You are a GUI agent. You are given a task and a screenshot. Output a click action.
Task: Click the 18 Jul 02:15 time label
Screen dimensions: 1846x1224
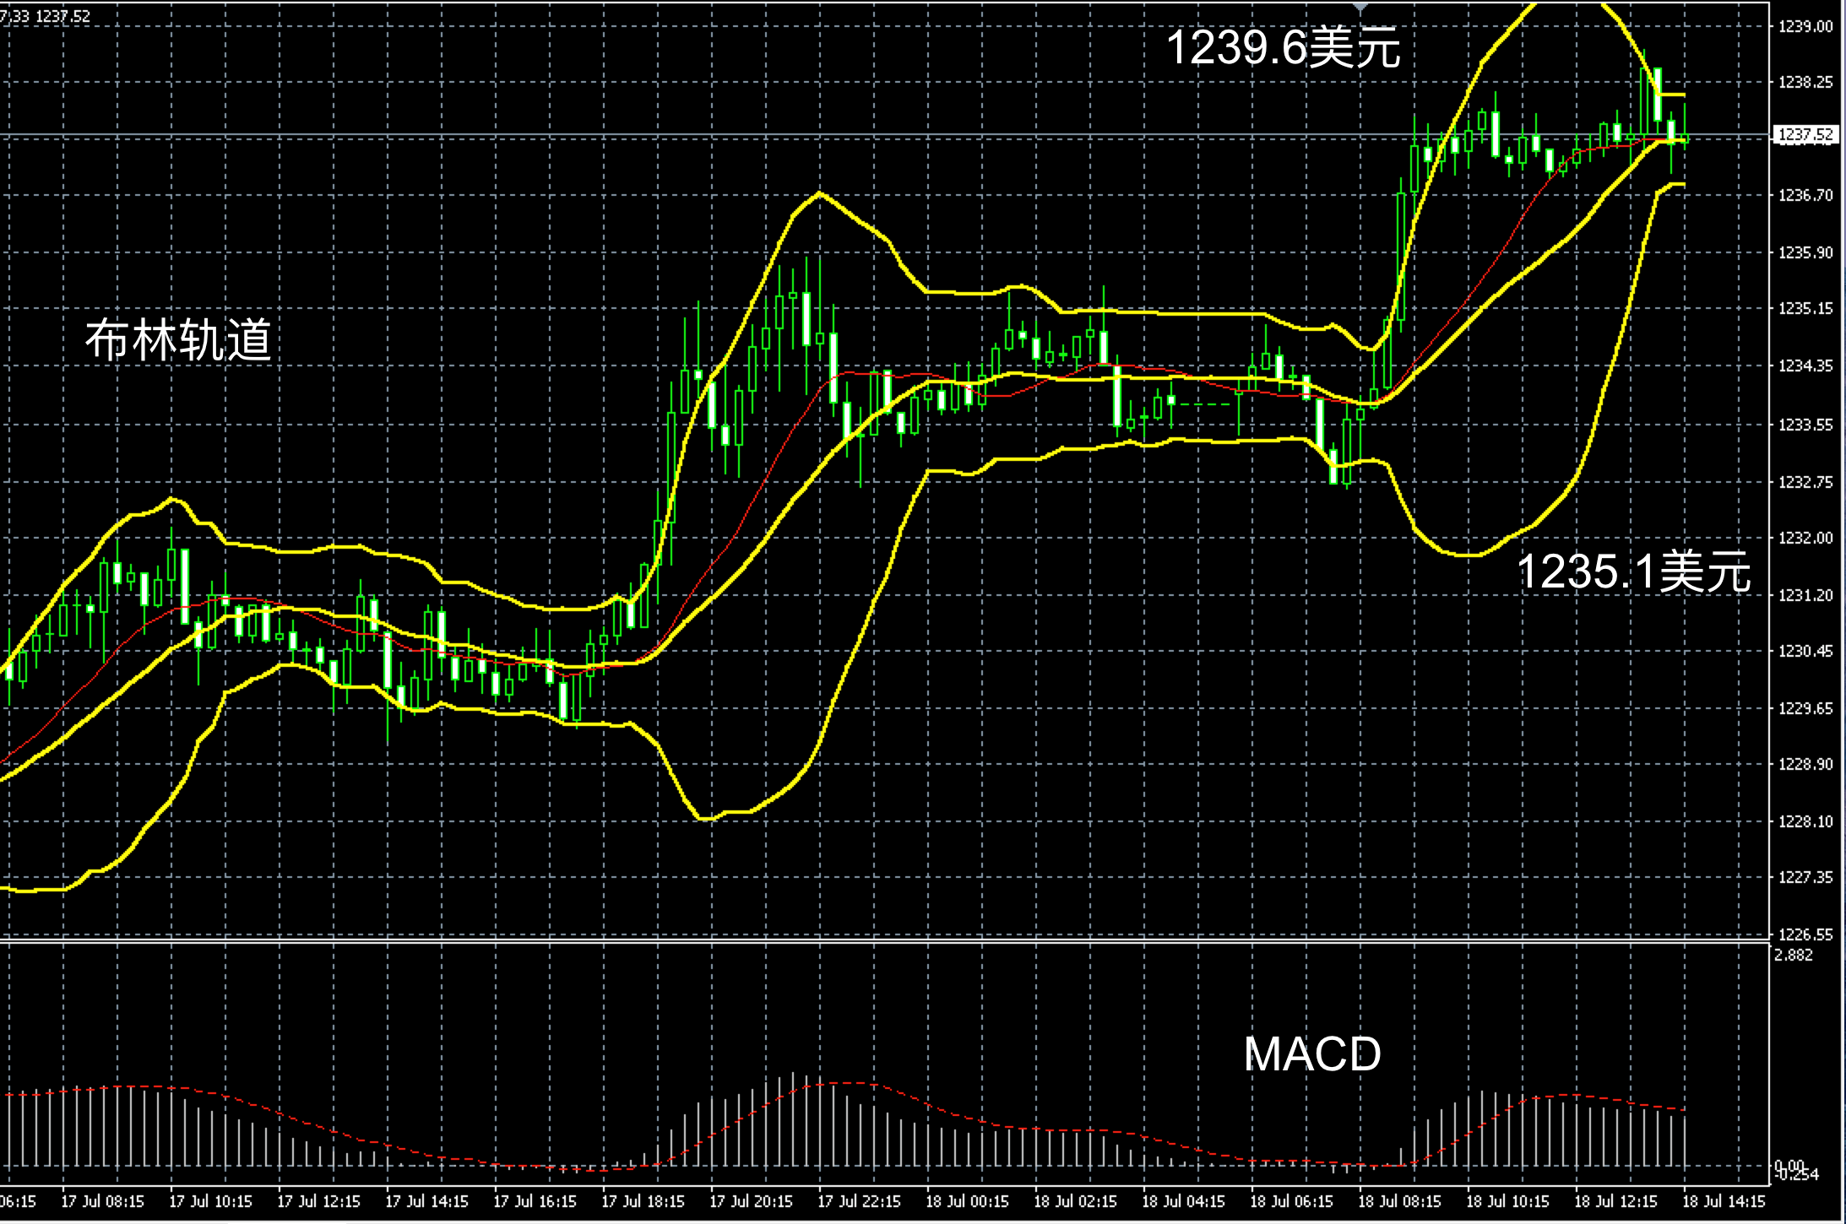point(1074,1201)
